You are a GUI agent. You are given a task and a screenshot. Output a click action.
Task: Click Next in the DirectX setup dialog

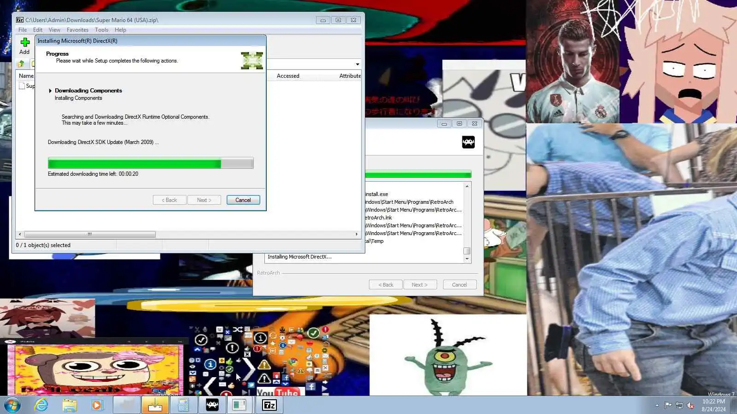(204, 200)
